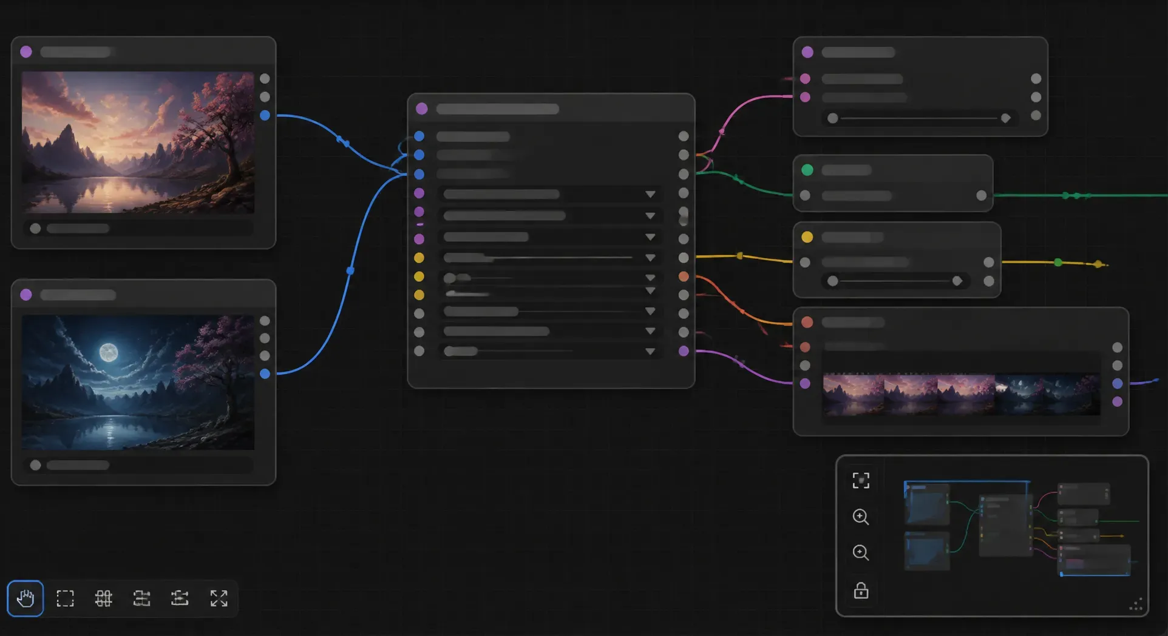Click the filmstrip preview in the bottom-right node

[961, 394]
